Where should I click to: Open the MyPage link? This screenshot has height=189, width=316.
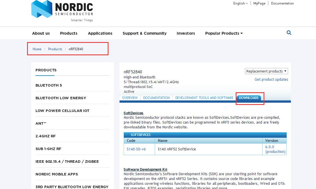(259, 3)
